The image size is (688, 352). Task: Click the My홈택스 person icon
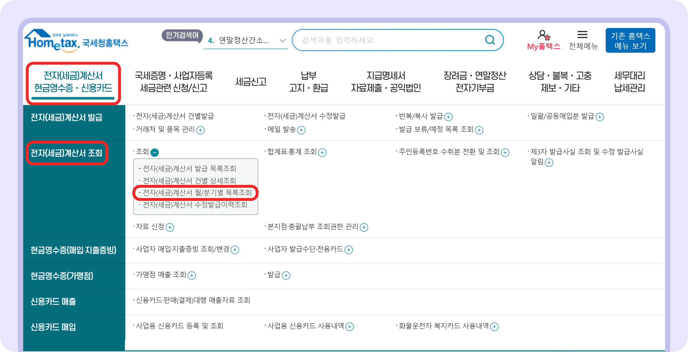point(543,35)
